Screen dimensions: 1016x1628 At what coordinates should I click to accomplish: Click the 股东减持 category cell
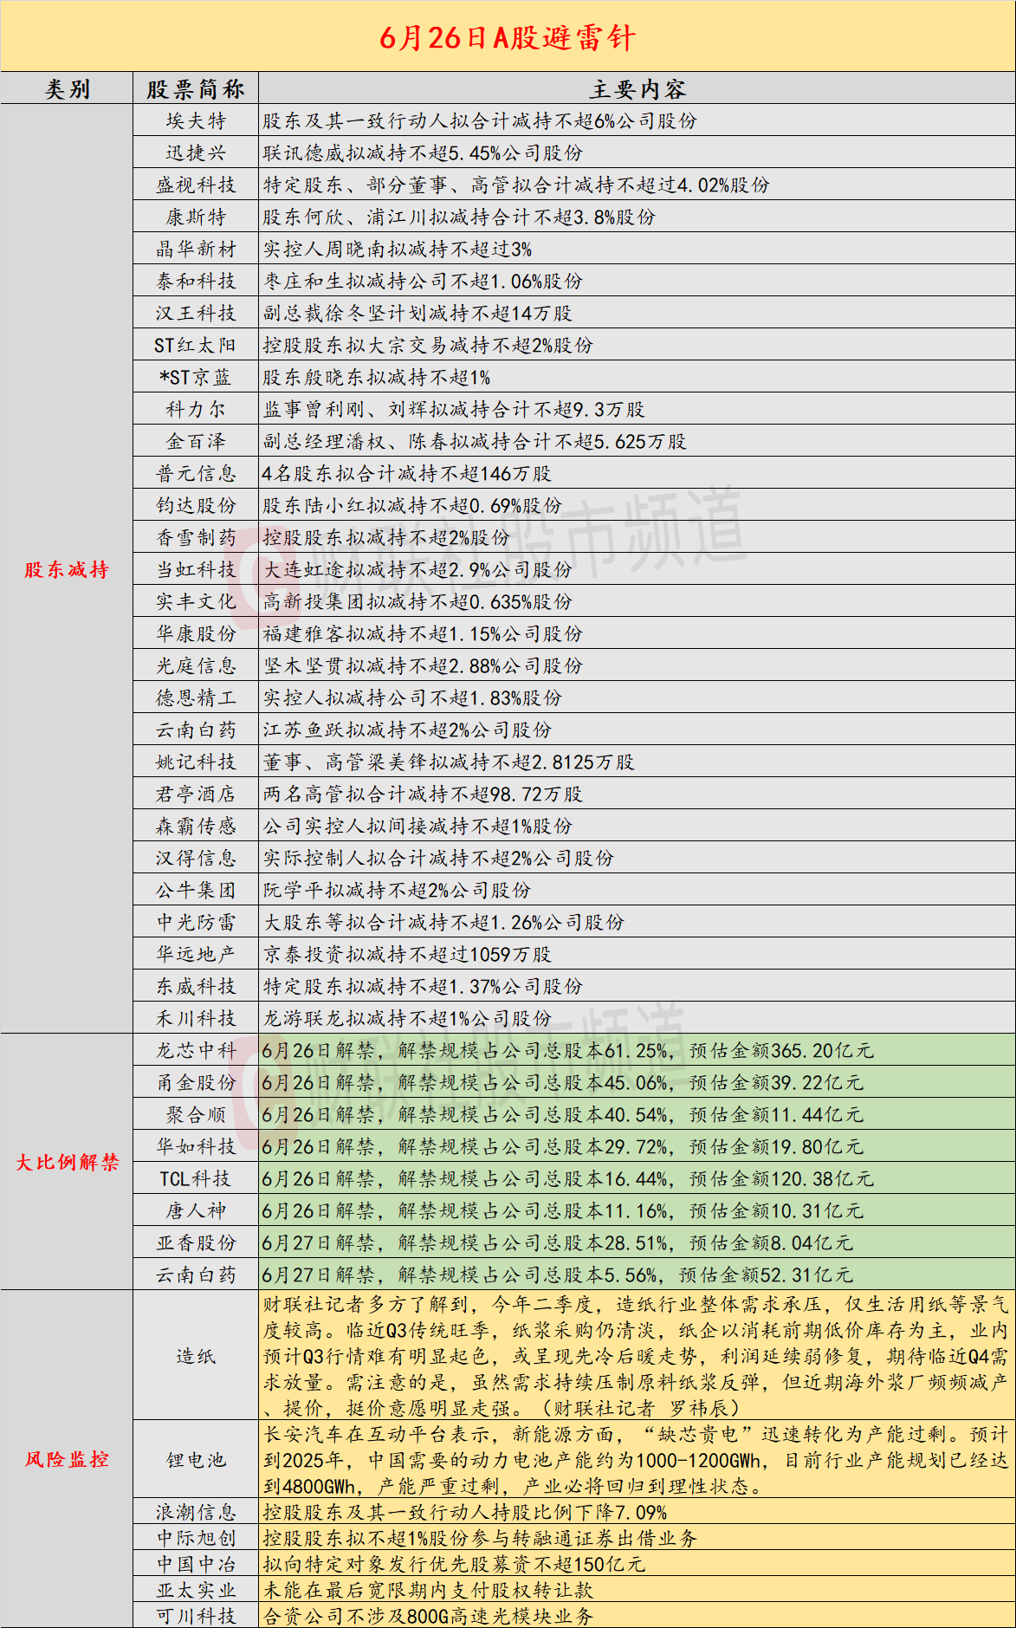coord(67,569)
